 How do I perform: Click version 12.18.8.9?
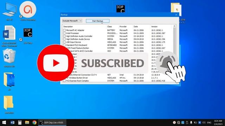[x=155, y=75]
